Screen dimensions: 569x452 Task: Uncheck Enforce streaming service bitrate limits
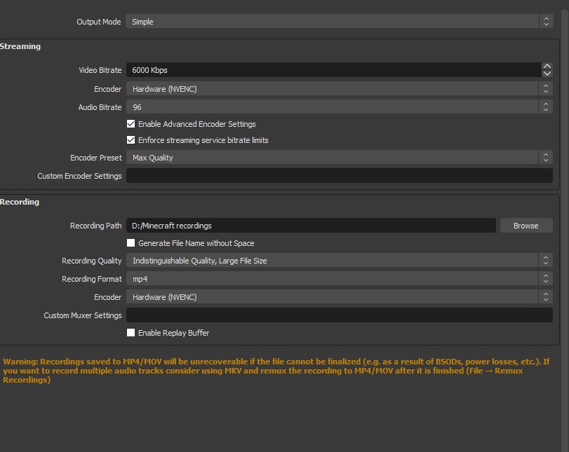(x=130, y=139)
